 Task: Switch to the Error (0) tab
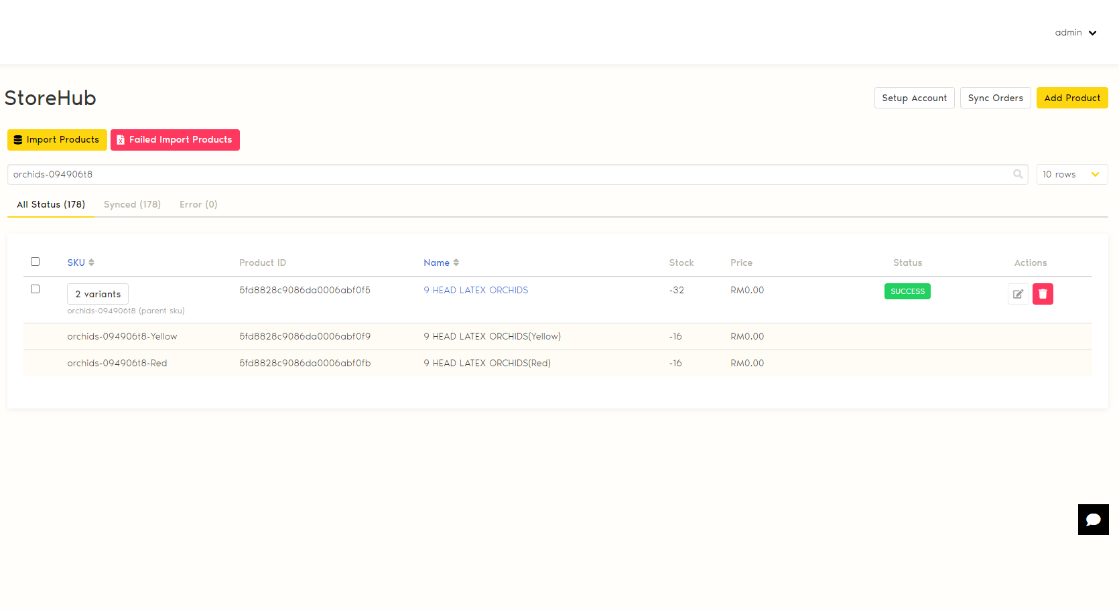coord(198,204)
